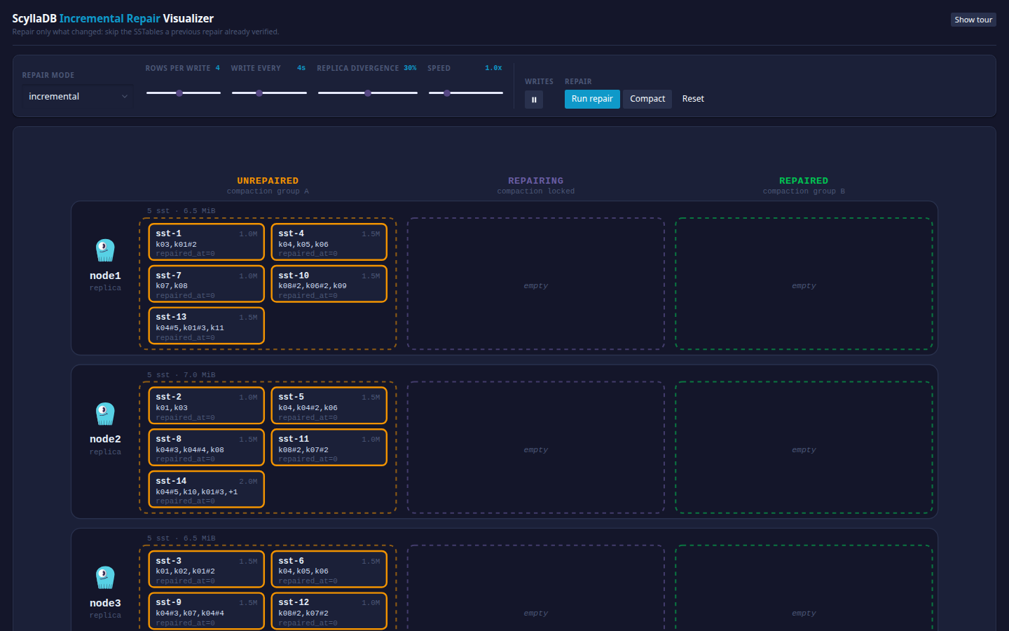Adjust the Write every slider

(x=269, y=93)
